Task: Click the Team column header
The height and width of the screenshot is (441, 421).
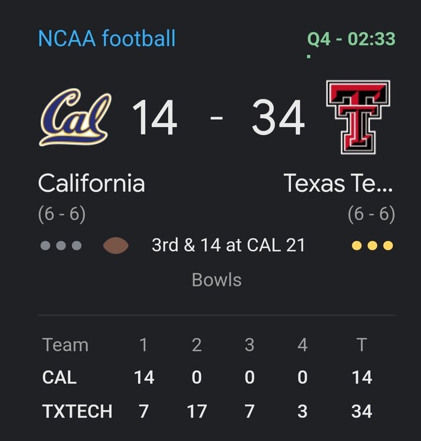Action: (65, 345)
